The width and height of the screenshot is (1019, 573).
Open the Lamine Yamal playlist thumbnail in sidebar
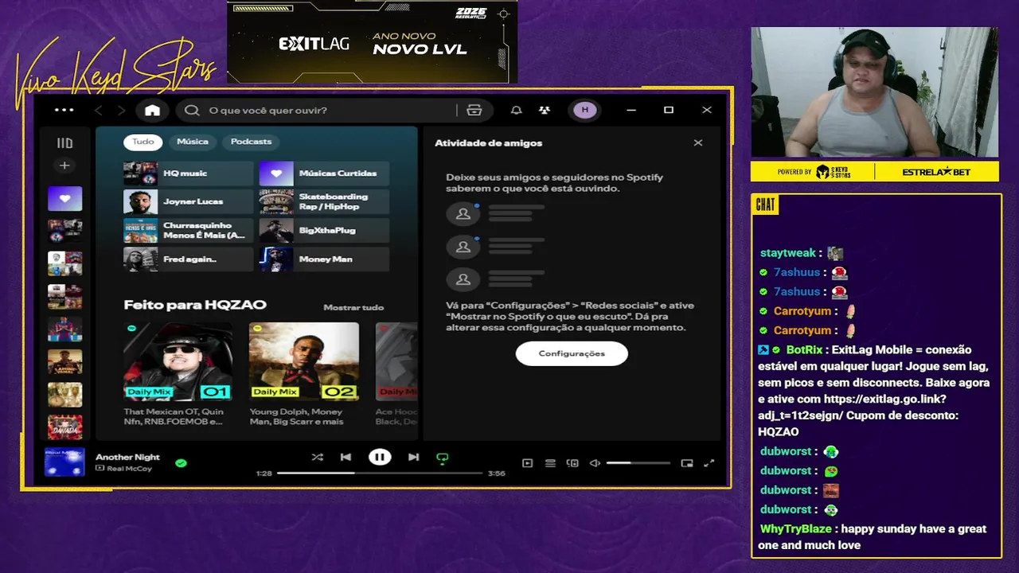[x=64, y=362]
